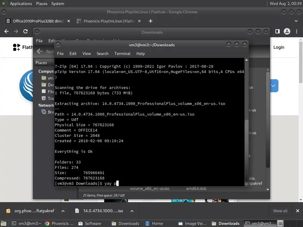Switch to first Downloads window in taskbar
The height and width of the screenshot is (227, 303).
[x=125, y=223]
